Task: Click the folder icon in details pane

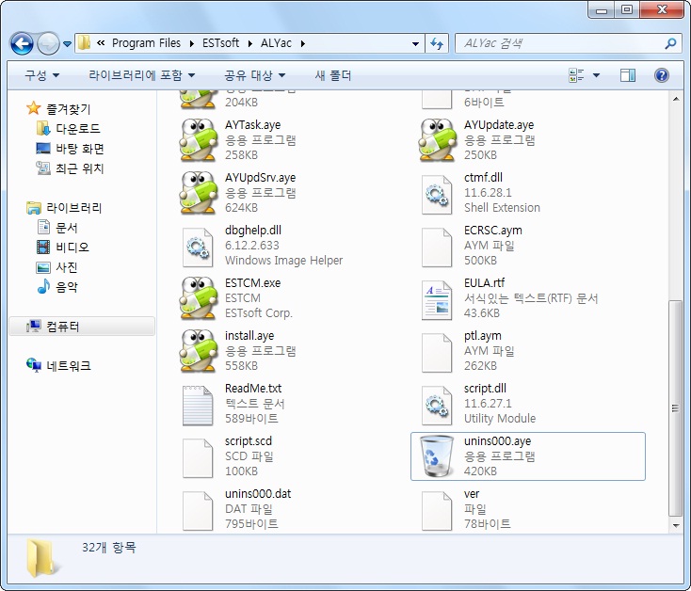Action: click(41, 558)
